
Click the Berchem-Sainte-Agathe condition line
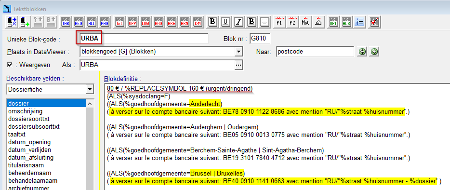point(216,150)
